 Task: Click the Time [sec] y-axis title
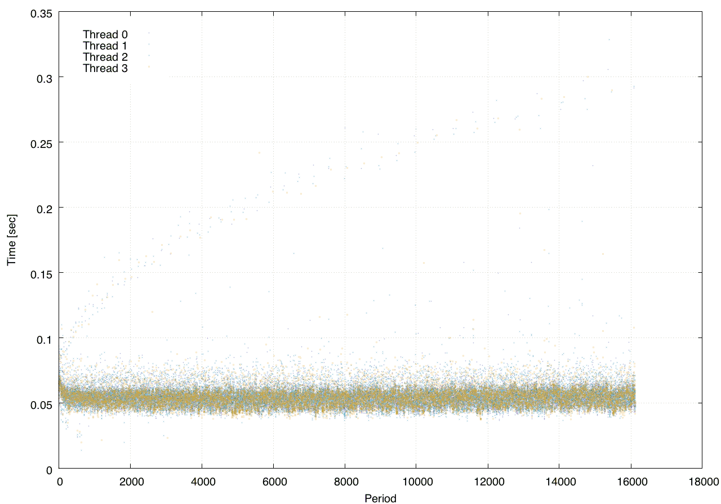click(x=11, y=240)
